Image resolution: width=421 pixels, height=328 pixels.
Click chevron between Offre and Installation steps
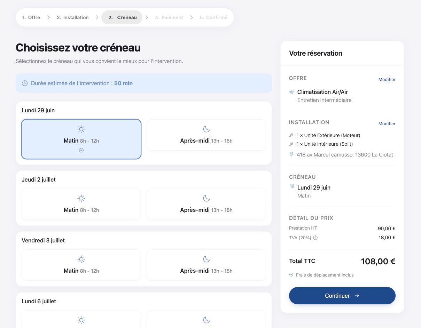pyautogui.click(x=48, y=17)
